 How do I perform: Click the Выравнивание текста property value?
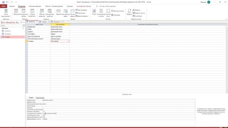click(x=119, y=119)
